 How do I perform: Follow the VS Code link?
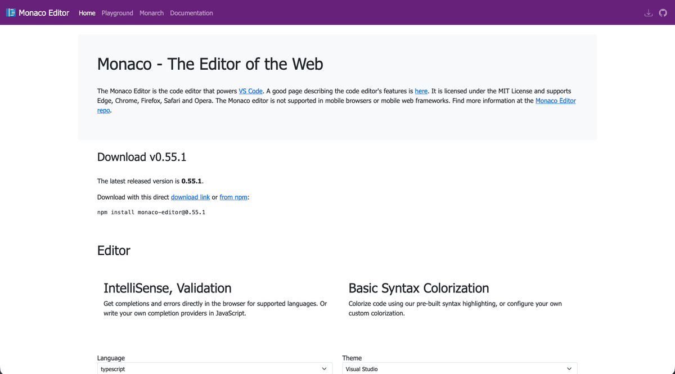(x=250, y=91)
